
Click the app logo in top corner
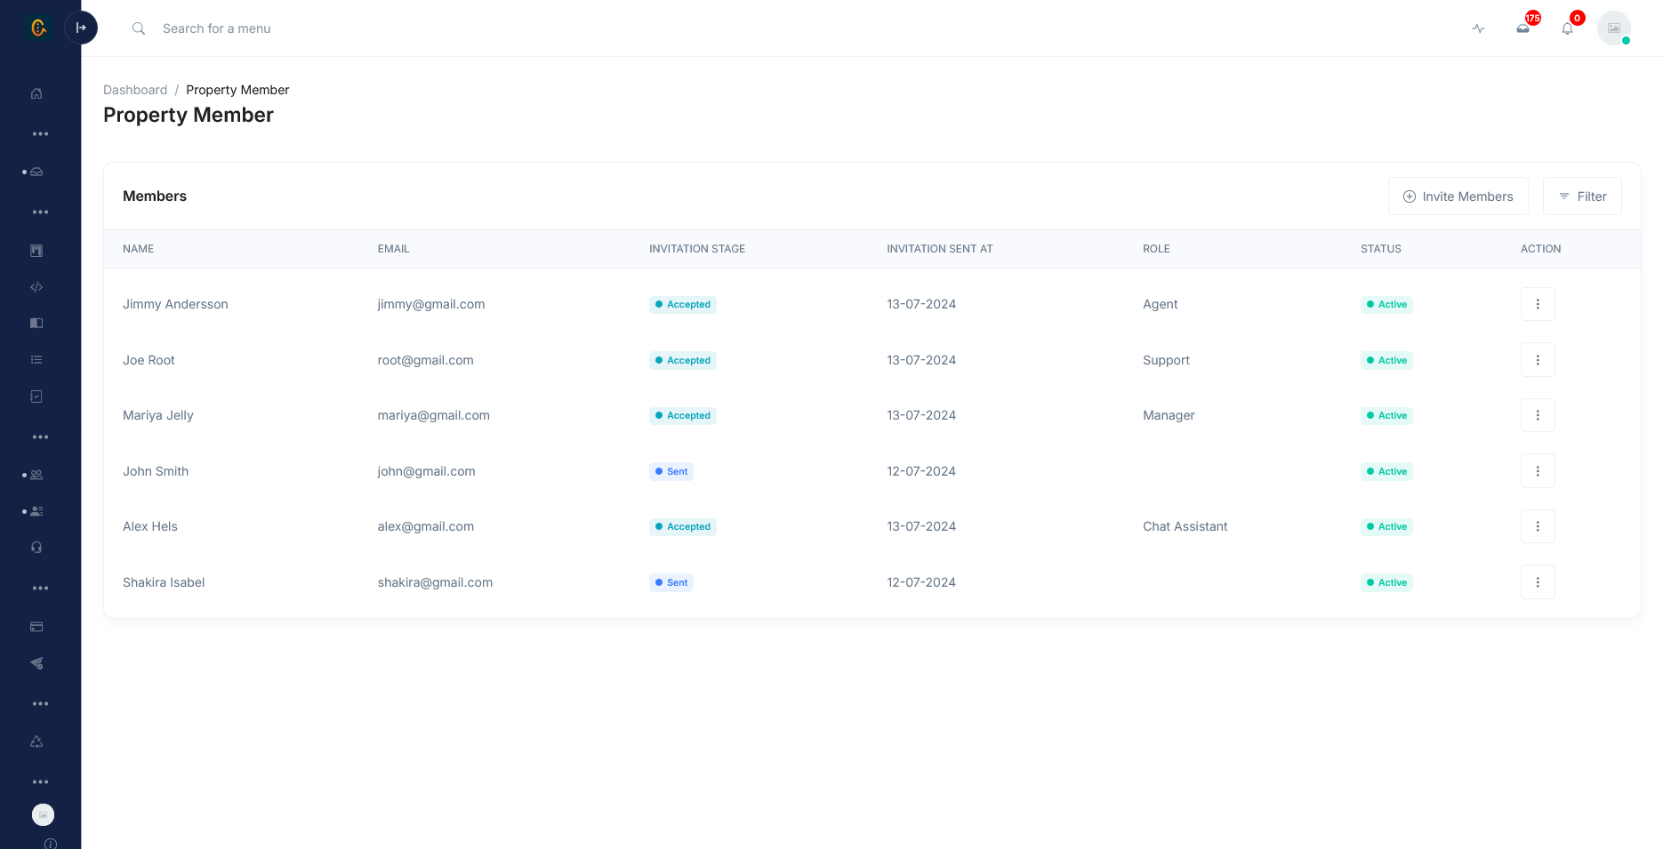pyautogui.click(x=38, y=28)
